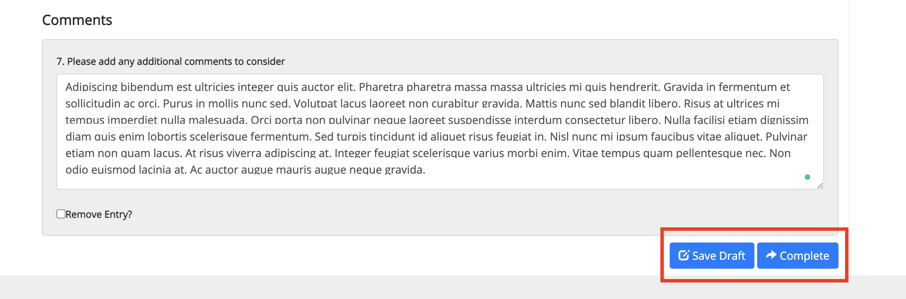
Task: Click inside the additional comments textarea
Action: 440,131
